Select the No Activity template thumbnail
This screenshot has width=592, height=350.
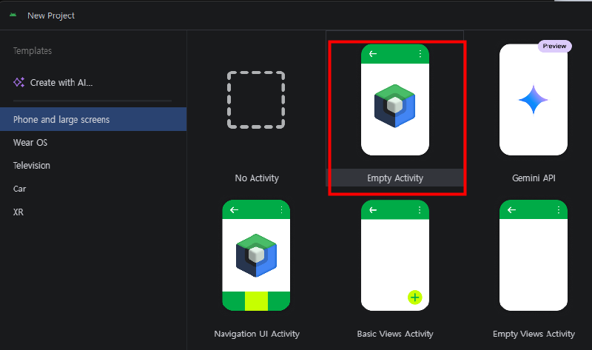pos(256,100)
